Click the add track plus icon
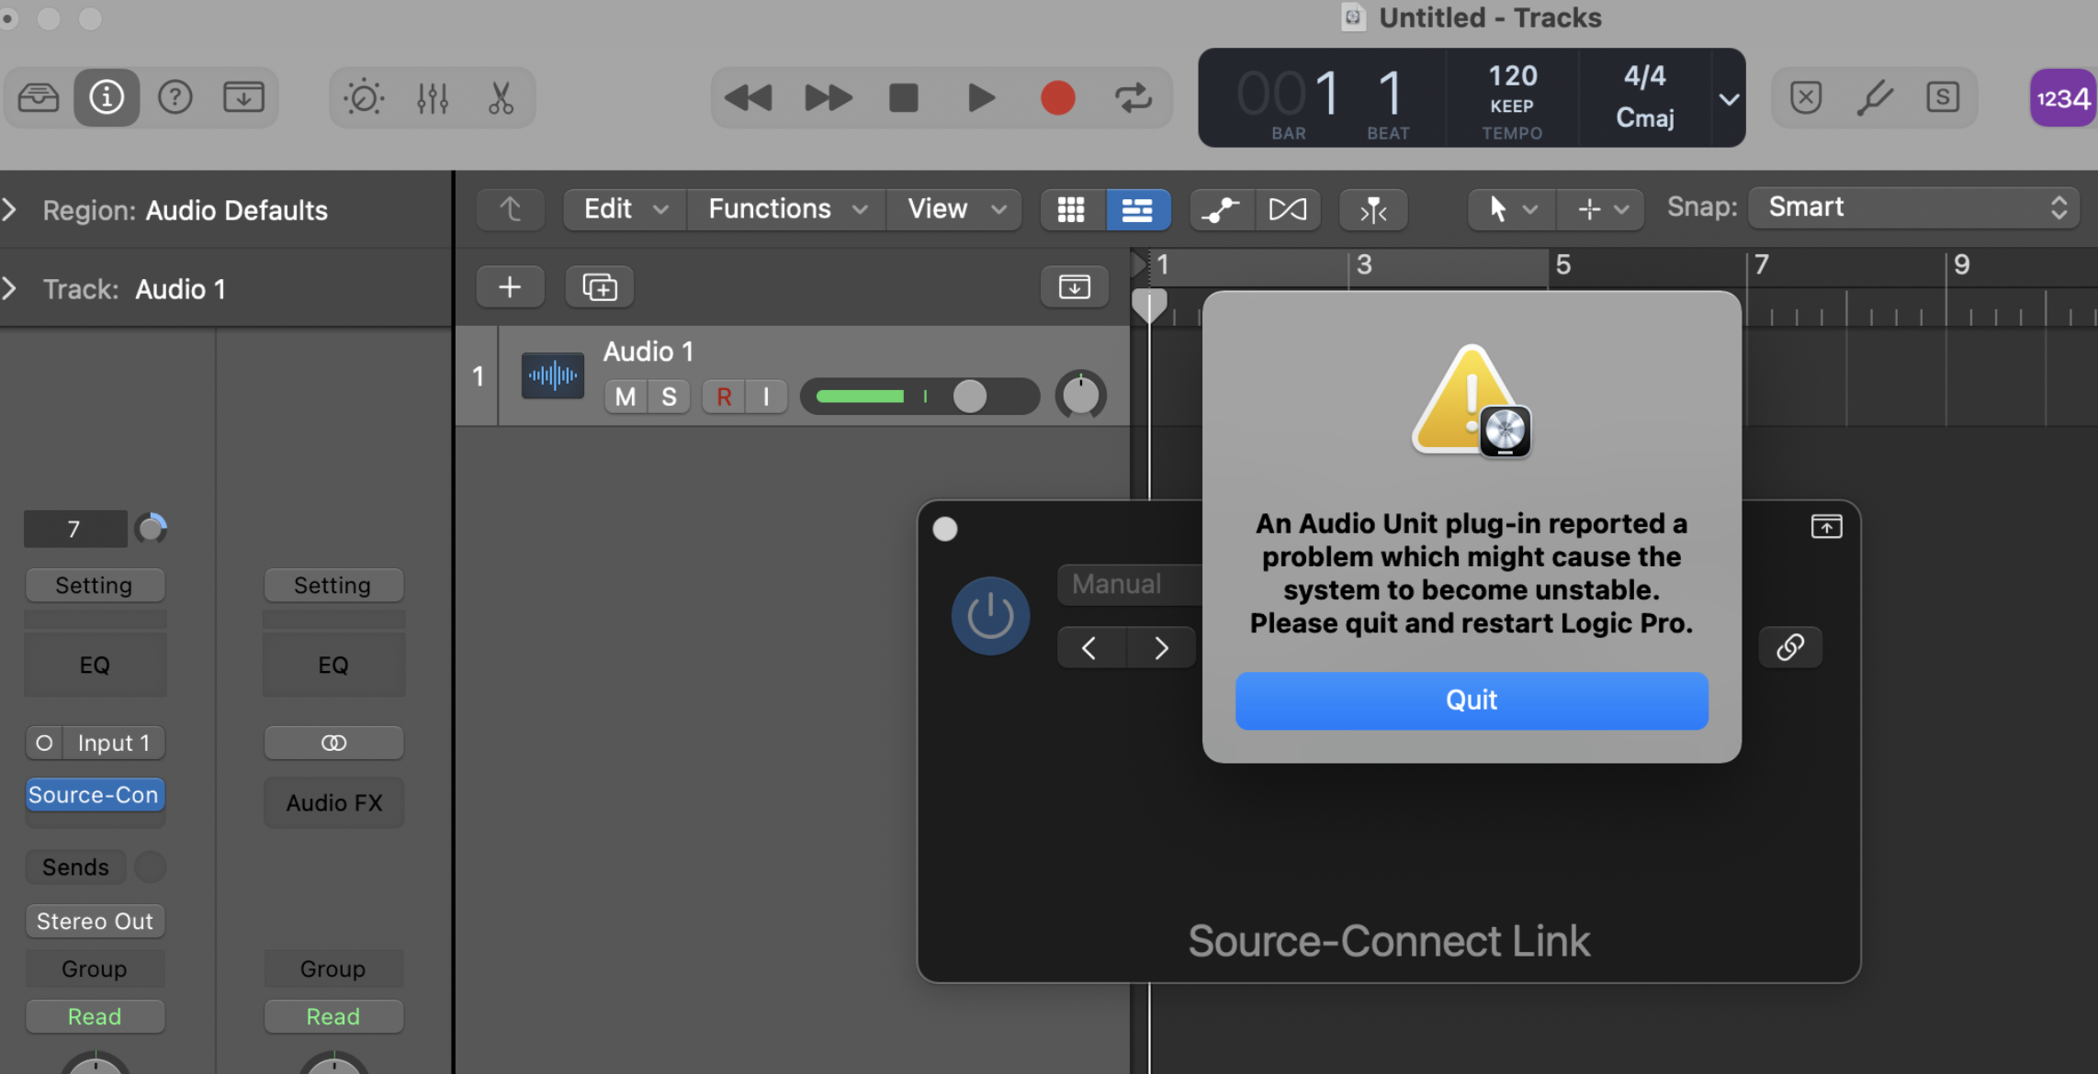2098x1074 pixels. pos(510,287)
